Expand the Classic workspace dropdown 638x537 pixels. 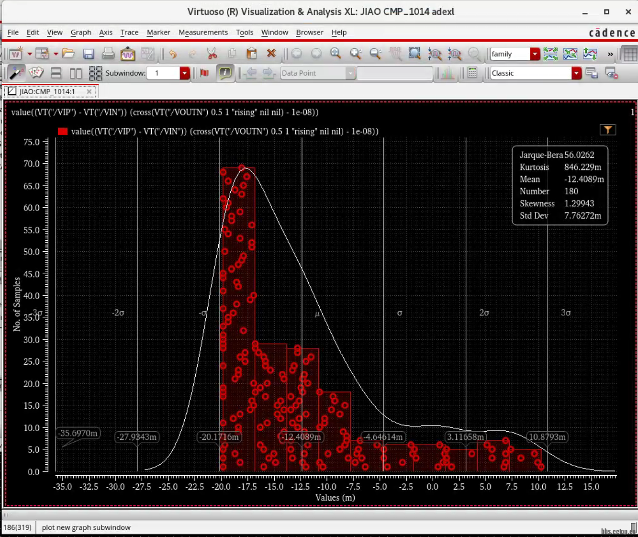tap(576, 73)
